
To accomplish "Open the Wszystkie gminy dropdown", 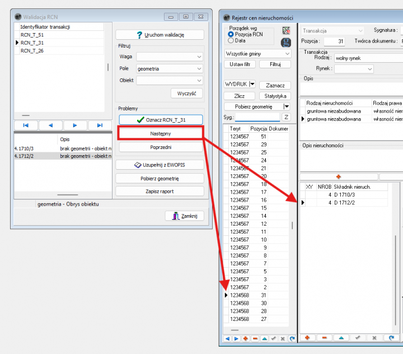I will 287,54.
